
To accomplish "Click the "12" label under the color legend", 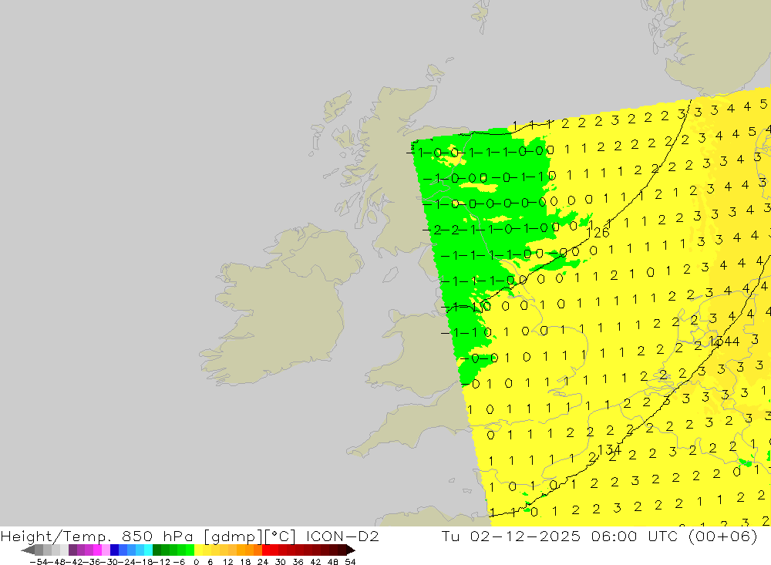I will [228, 562].
